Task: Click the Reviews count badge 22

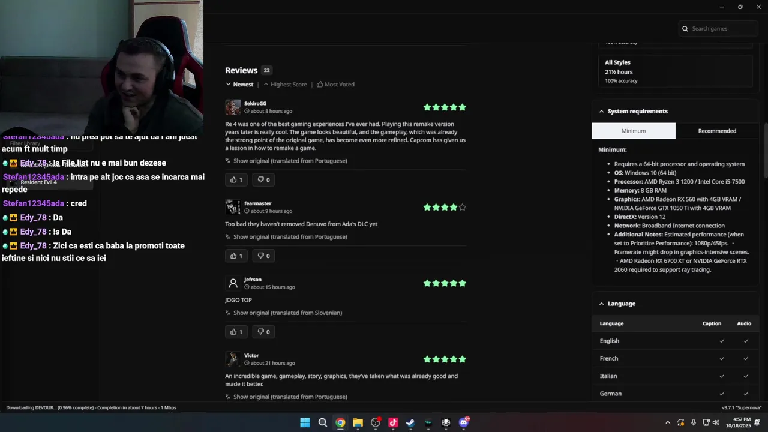Action: click(x=266, y=71)
